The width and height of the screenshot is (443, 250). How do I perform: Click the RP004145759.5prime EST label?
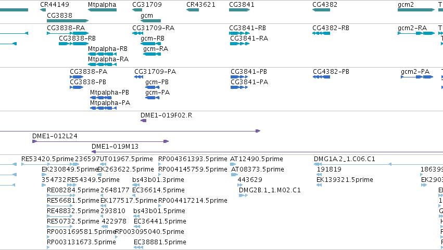tap(193, 169)
